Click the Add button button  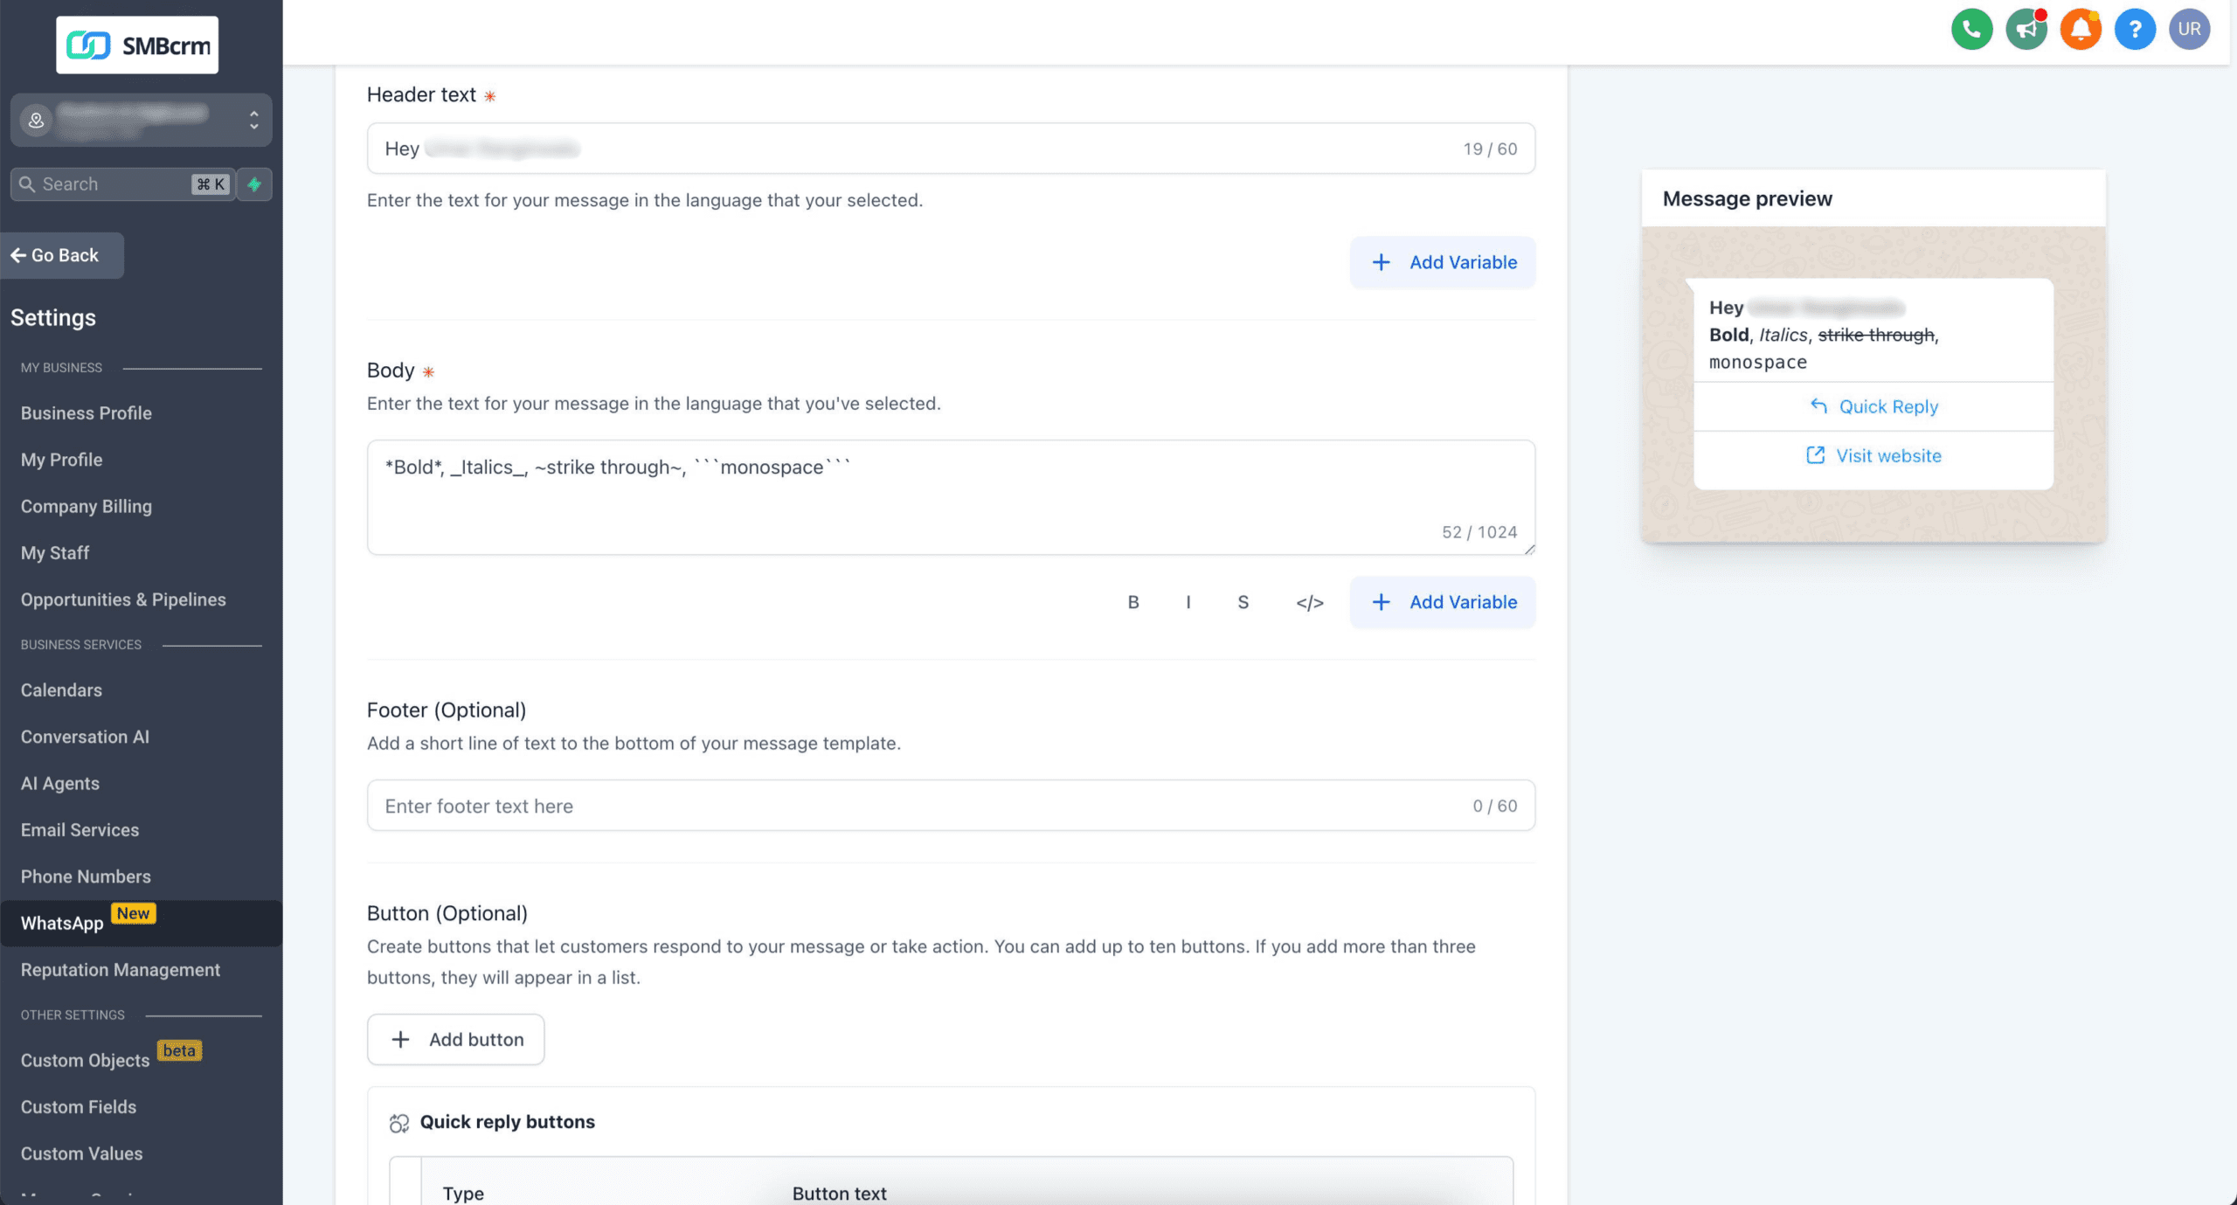pos(455,1040)
